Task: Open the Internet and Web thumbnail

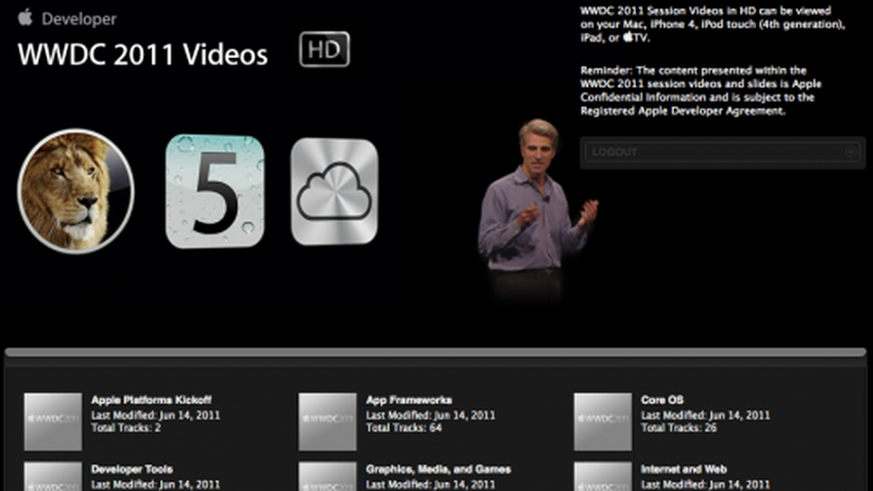Action: click(603, 477)
